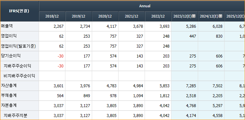Click 2020/12 부채총계 value 978
This screenshot has height=120, width=245.
(113, 96)
